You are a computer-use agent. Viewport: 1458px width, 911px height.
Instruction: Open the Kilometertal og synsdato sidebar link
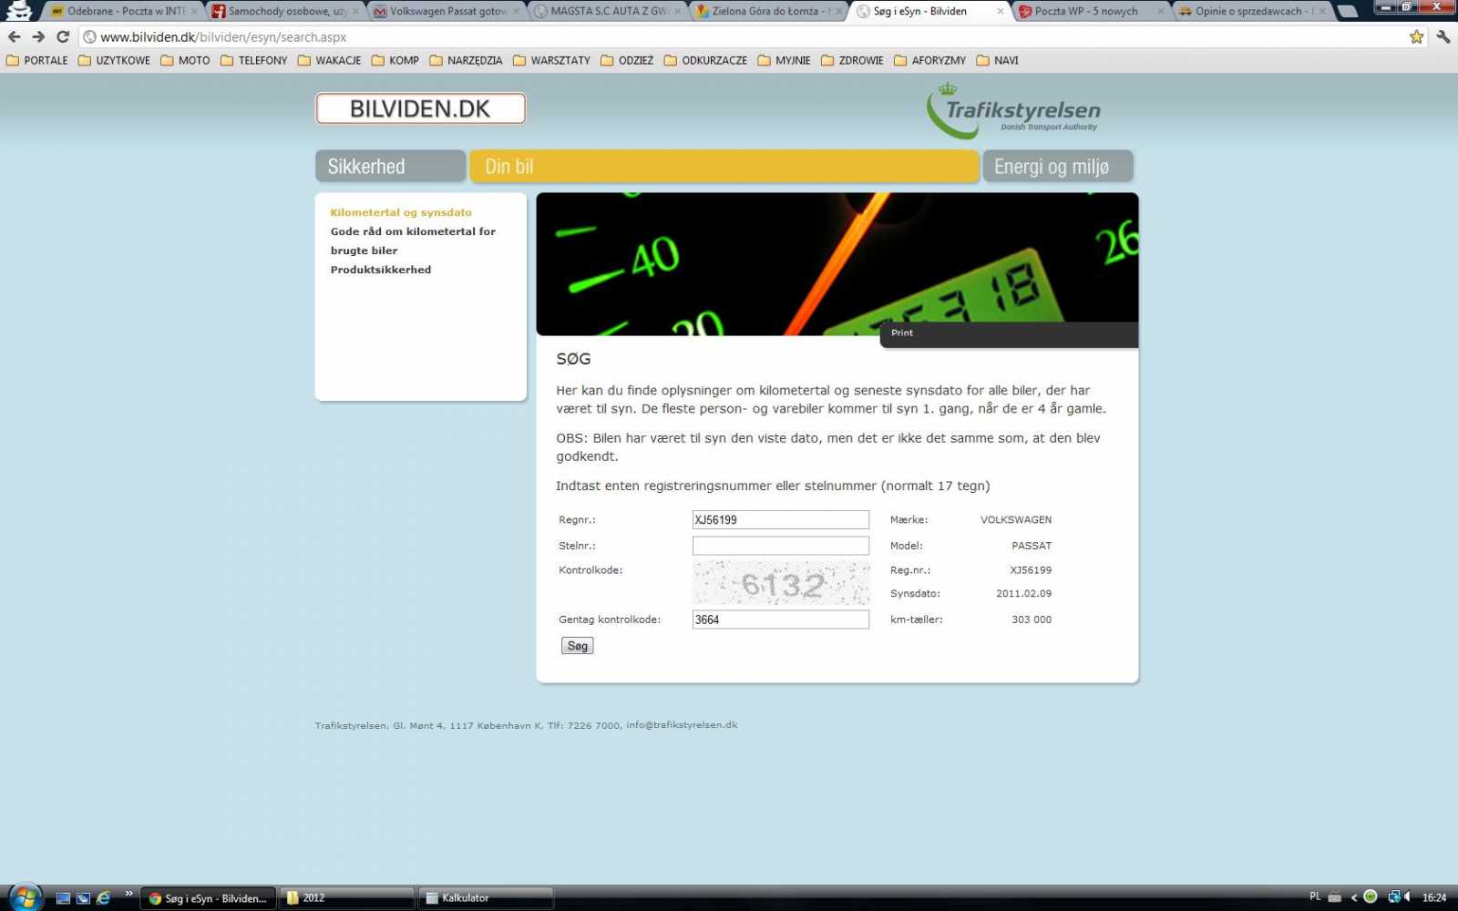point(401,212)
